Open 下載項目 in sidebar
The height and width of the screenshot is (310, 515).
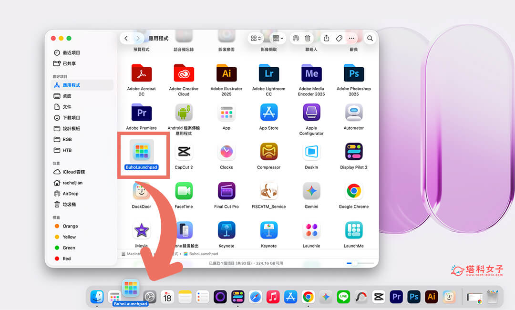pos(82,118)
